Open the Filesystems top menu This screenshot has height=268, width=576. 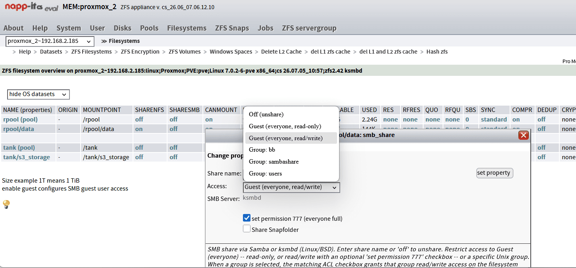[x=187, y=28]
